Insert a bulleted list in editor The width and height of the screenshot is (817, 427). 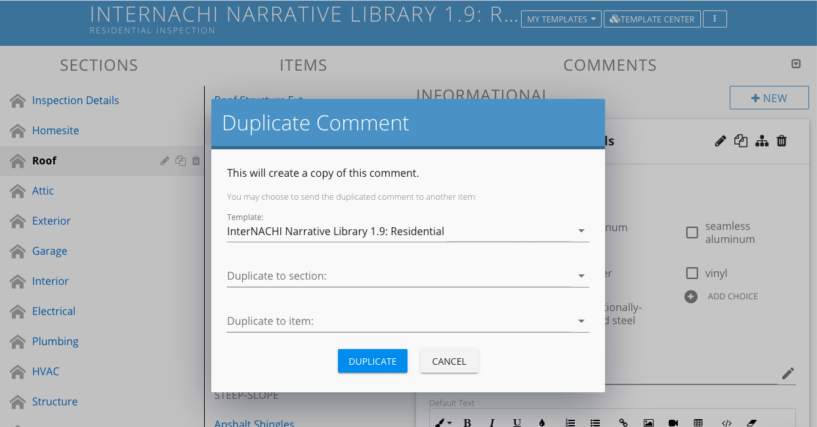[595, 422]
